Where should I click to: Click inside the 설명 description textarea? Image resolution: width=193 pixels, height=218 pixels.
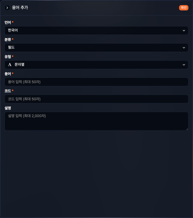point(96,120)
